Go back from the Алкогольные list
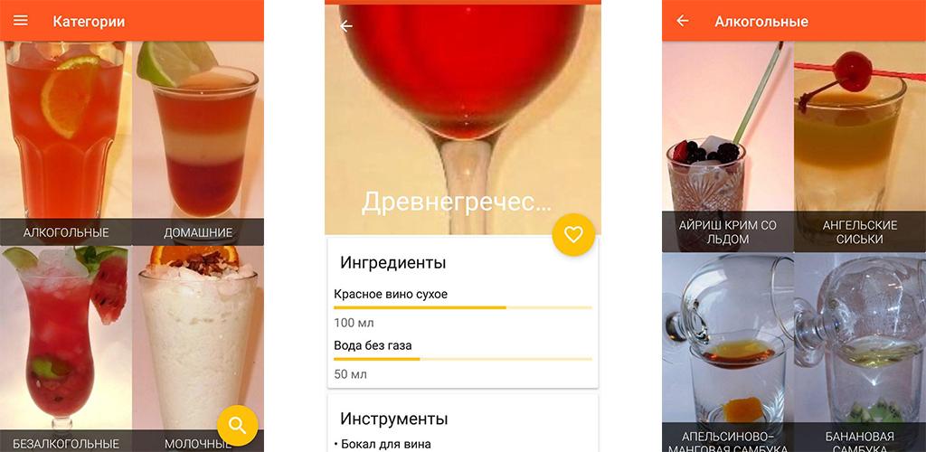This screenshot has height=452, width=926. click(x=683, y=21)
